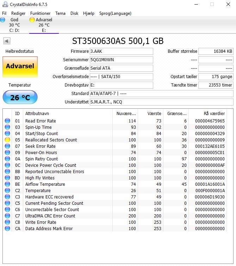Click status circle for Power-On Hours
Viewport: 236px width, 266px height.
pos(7,152)
